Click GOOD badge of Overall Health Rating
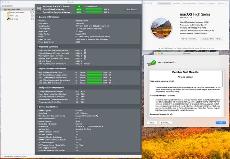 point(79,9)
